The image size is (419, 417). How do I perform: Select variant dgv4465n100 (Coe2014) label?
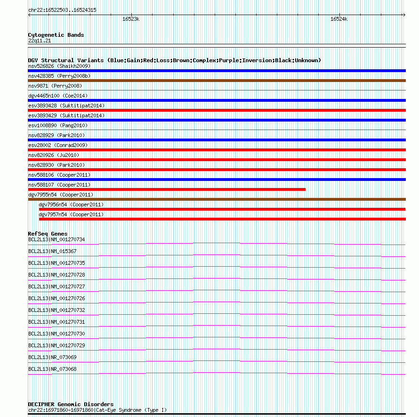point(58,96)
